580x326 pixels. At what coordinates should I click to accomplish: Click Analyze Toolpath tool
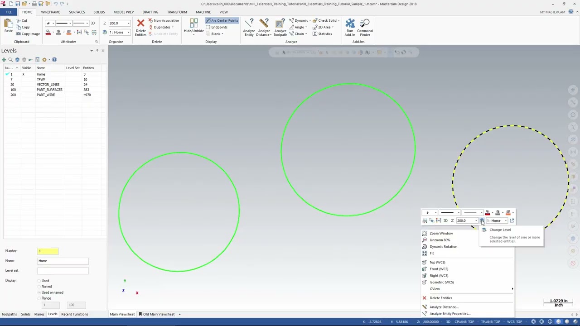pos(280,27)
